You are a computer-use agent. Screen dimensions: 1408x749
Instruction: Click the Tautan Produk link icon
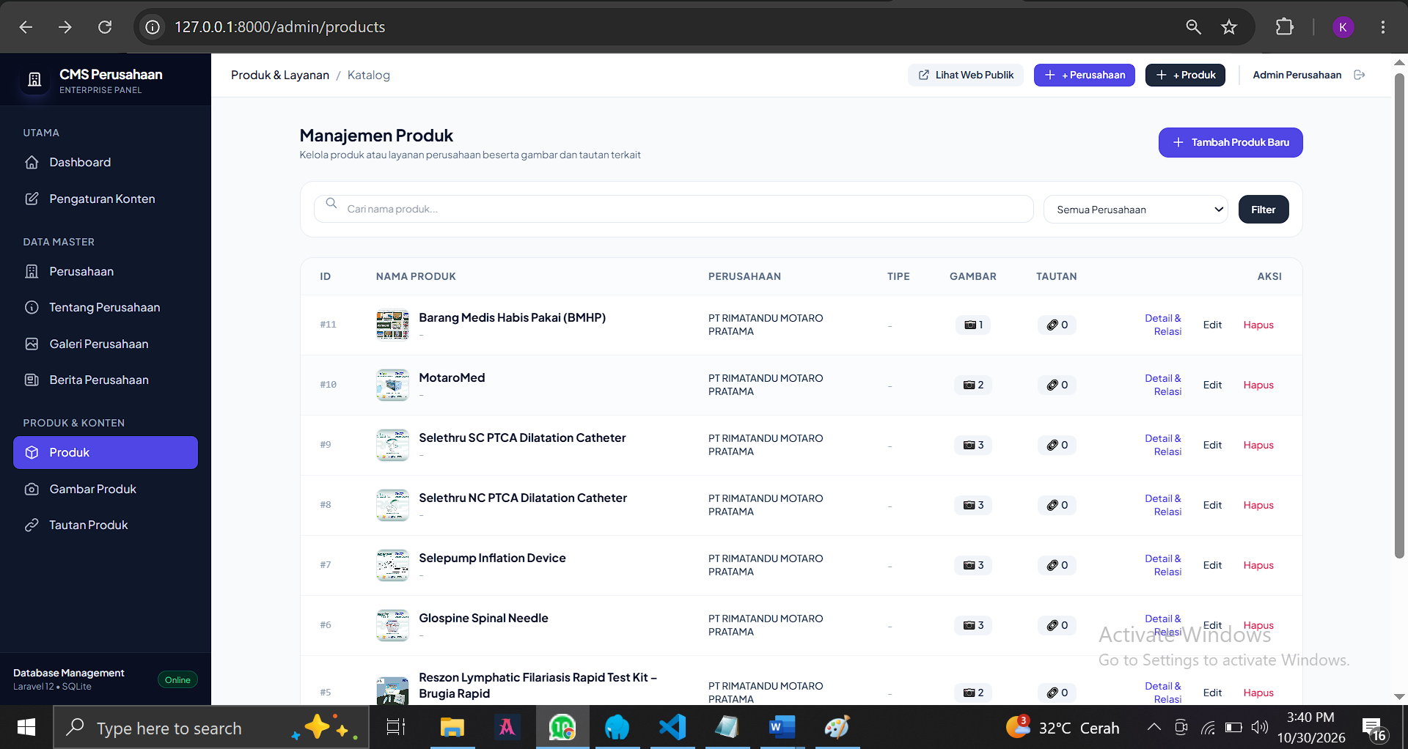[x=32, y=525]
